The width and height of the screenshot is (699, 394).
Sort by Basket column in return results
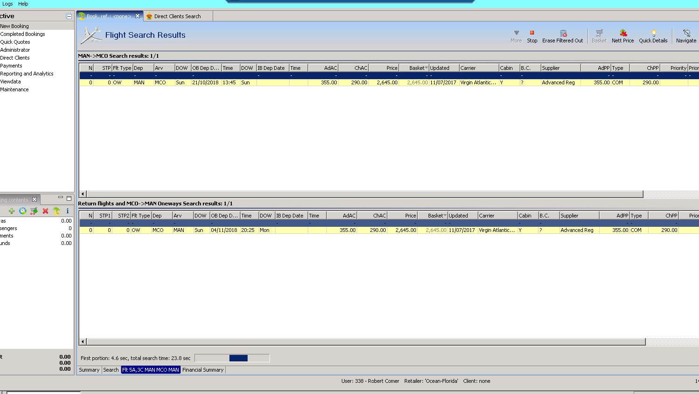coord(432,216)
